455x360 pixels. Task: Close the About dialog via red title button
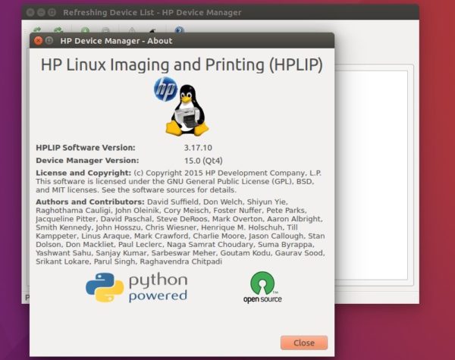tap(39, 41)
